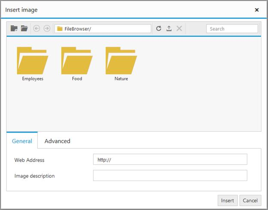
Task: Focus the Search box
Action: 232,29
